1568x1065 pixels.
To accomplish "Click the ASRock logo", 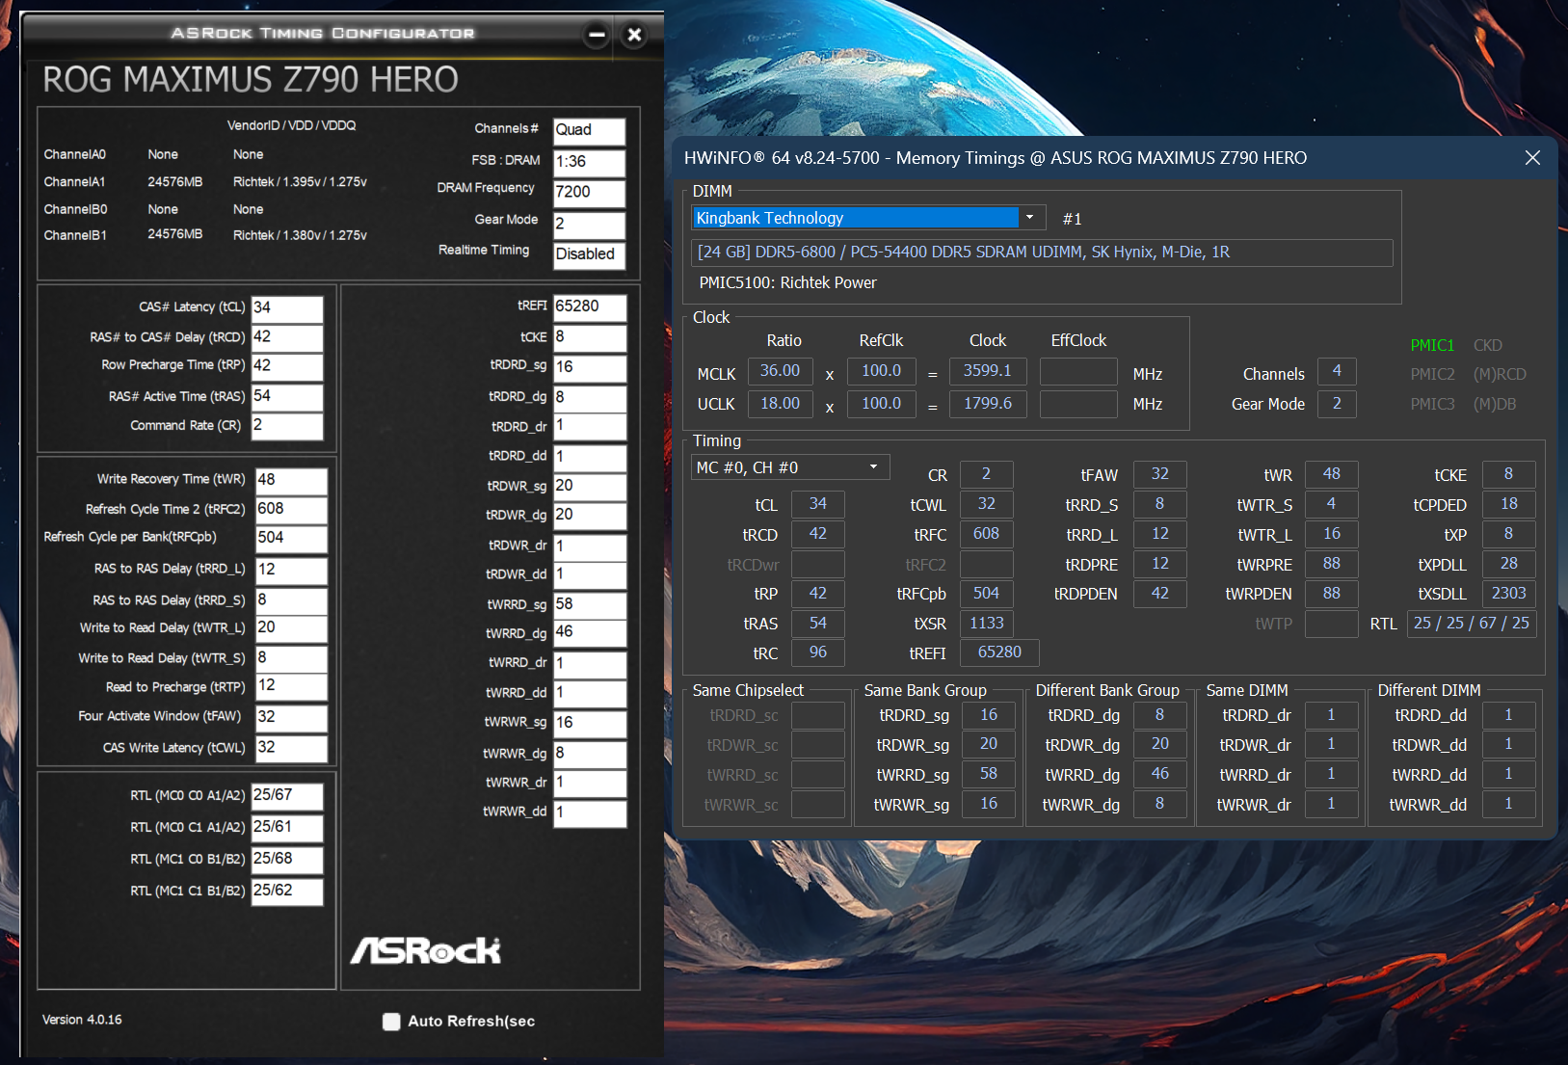I will (425, 951).
